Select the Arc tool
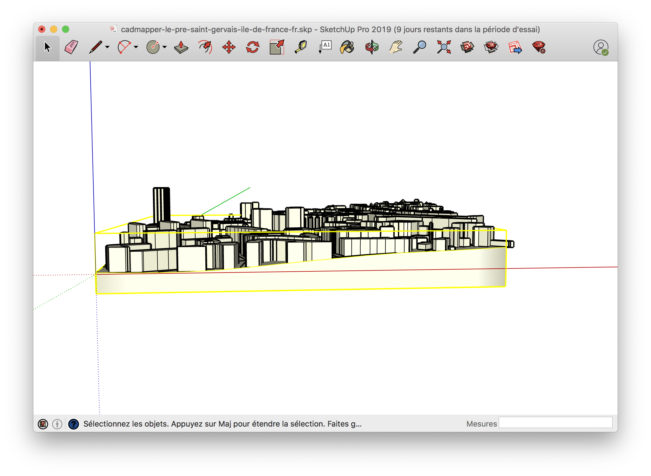This screenshot has width=651, height=476. 124,47
